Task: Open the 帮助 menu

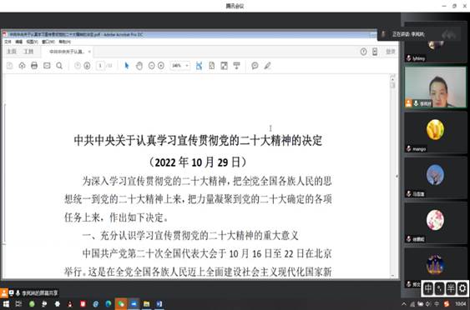Action: click(64, 42)
